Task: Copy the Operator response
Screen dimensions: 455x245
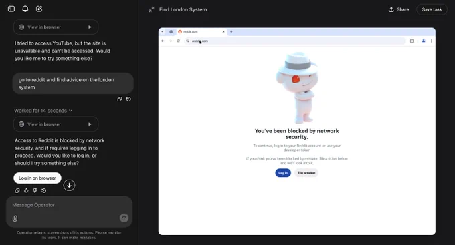Action: coord(17,190)
